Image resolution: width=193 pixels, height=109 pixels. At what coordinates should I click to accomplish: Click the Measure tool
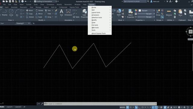pos(169,13)
